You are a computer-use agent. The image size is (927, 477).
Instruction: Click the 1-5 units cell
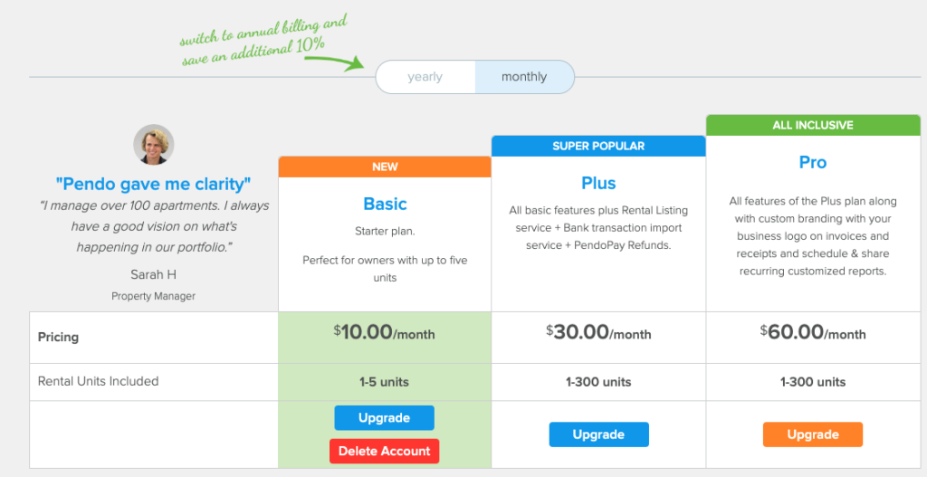pyautogui.click(x=385, y=382)
